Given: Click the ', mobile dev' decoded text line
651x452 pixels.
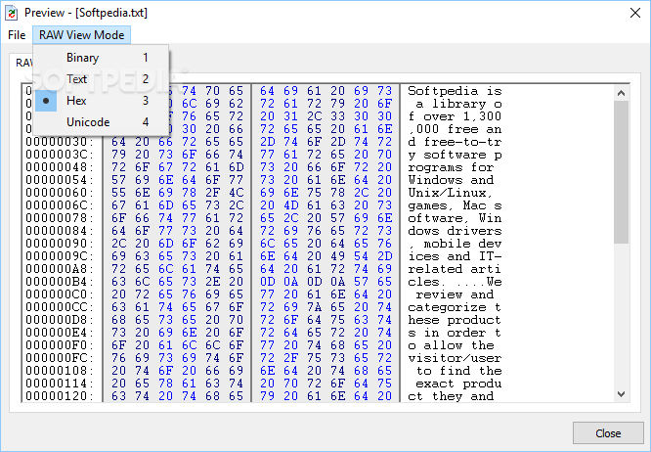Looking at the screenshot, I should pyautogui.click(x=456, y=244).
